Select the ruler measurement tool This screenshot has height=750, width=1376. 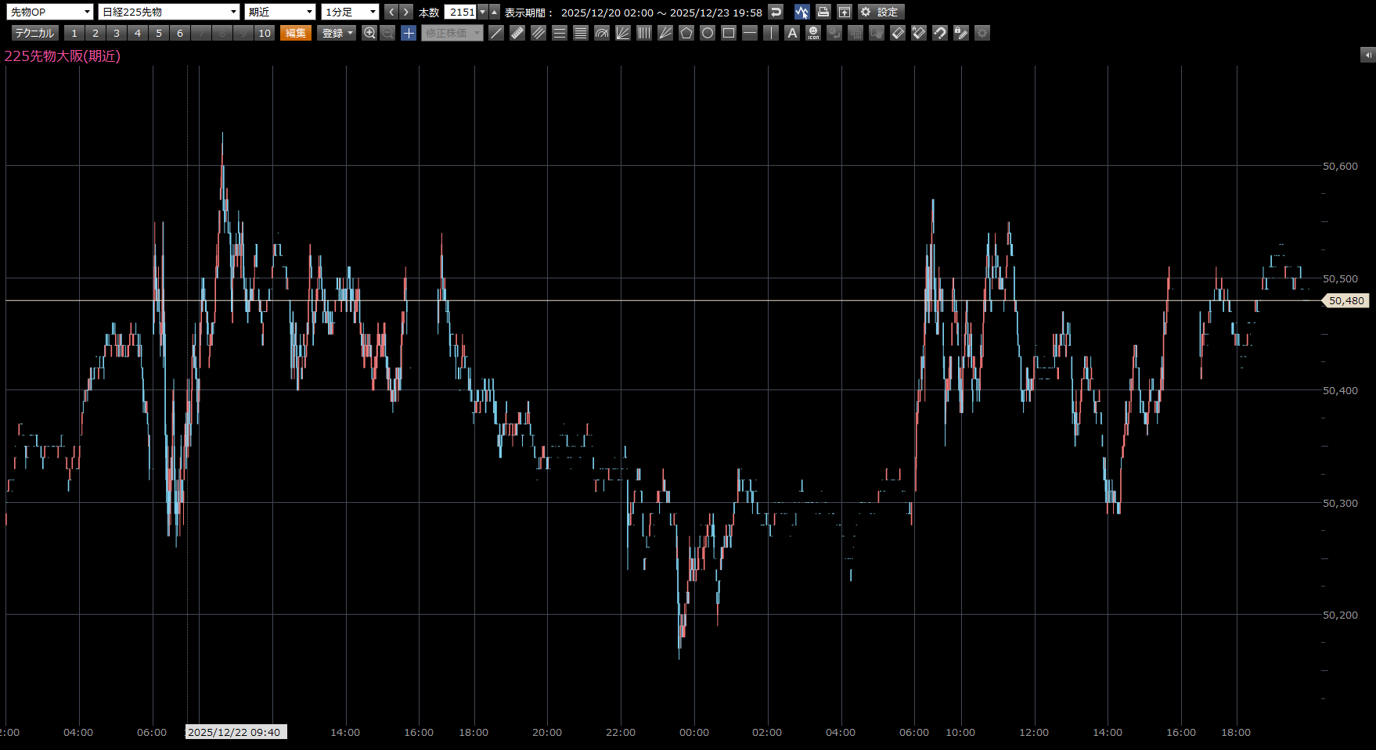pyautogui.click(x=517, y=33)
